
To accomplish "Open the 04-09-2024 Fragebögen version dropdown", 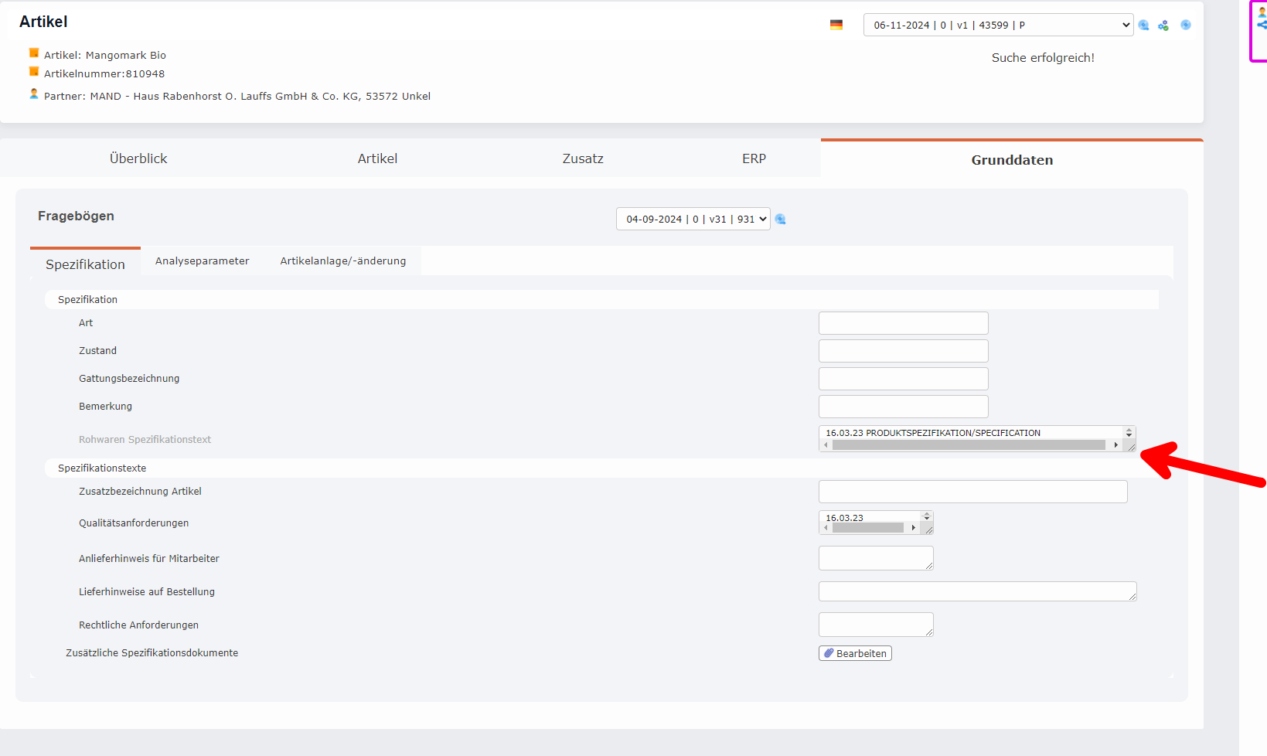I will (693, 219).
